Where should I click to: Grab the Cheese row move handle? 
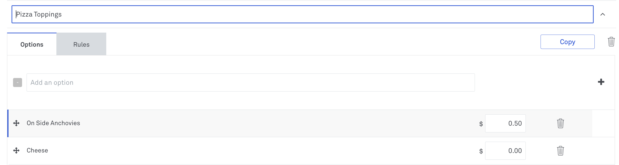pyautogui.click(x=16, y=150)
